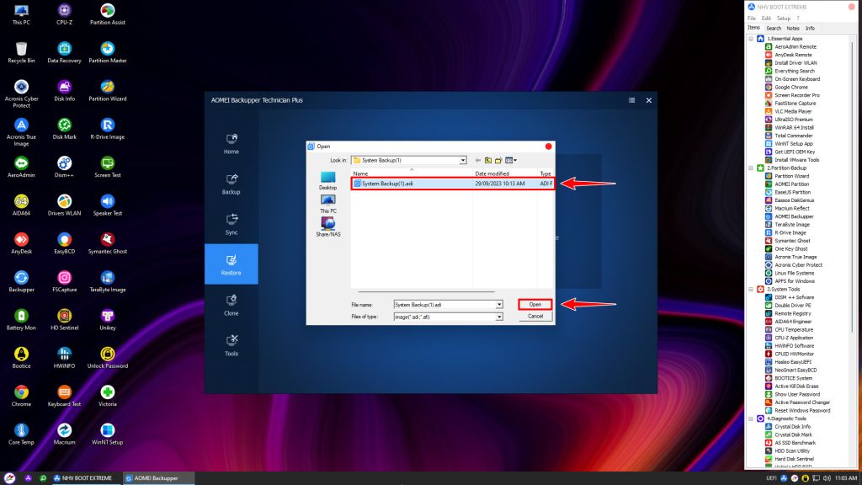Open the Start menu on taskbar
Image resolution: width=862 pixels, height=485 pixels.
[x=9, y=478]
